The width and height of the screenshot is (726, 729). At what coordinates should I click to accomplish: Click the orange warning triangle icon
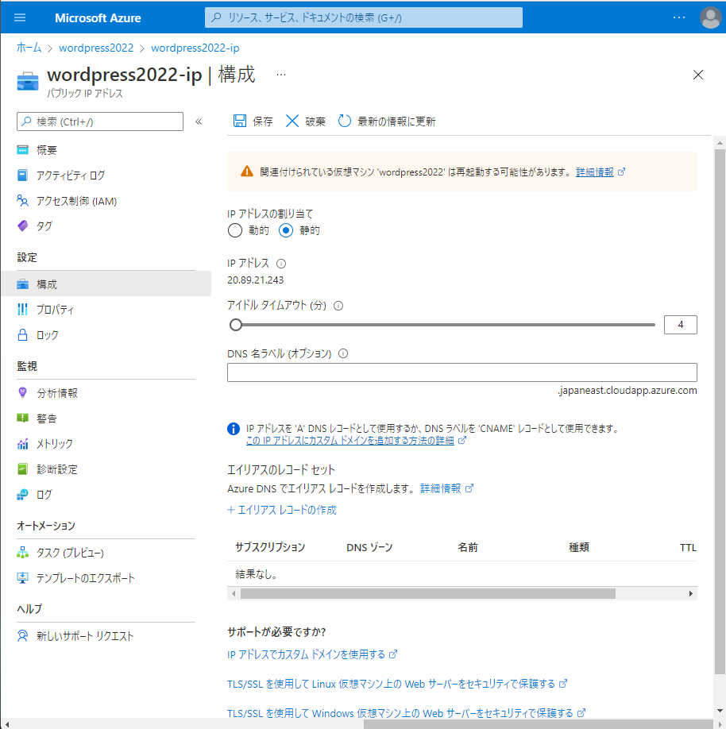coord(247,172)
